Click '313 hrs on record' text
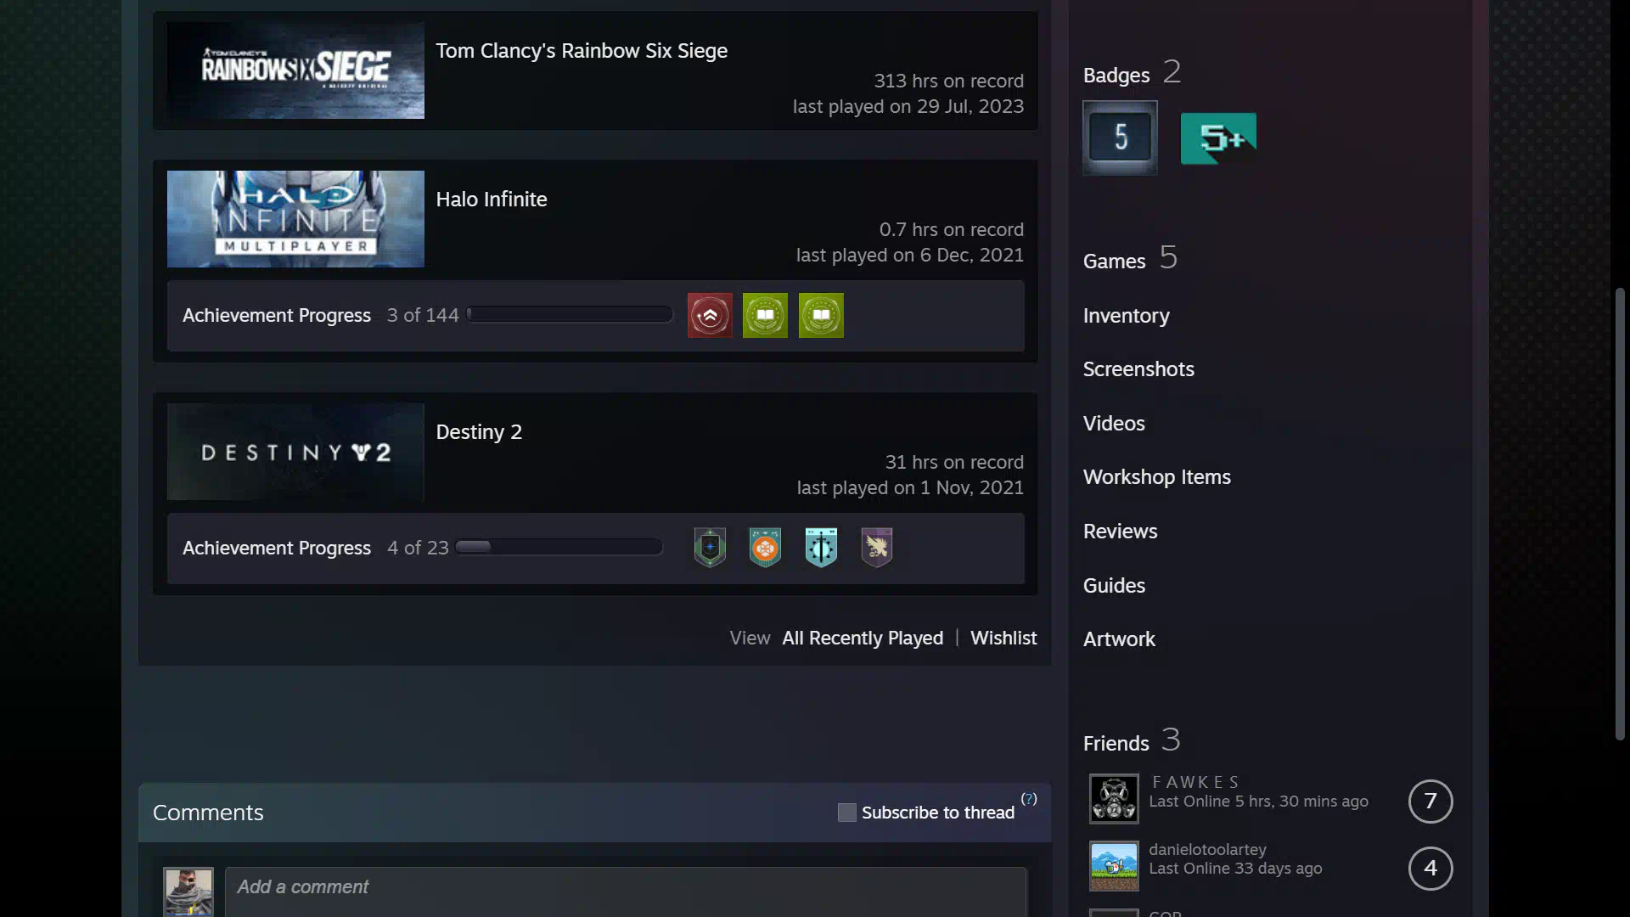1630x917 pixels. point(949,82)
